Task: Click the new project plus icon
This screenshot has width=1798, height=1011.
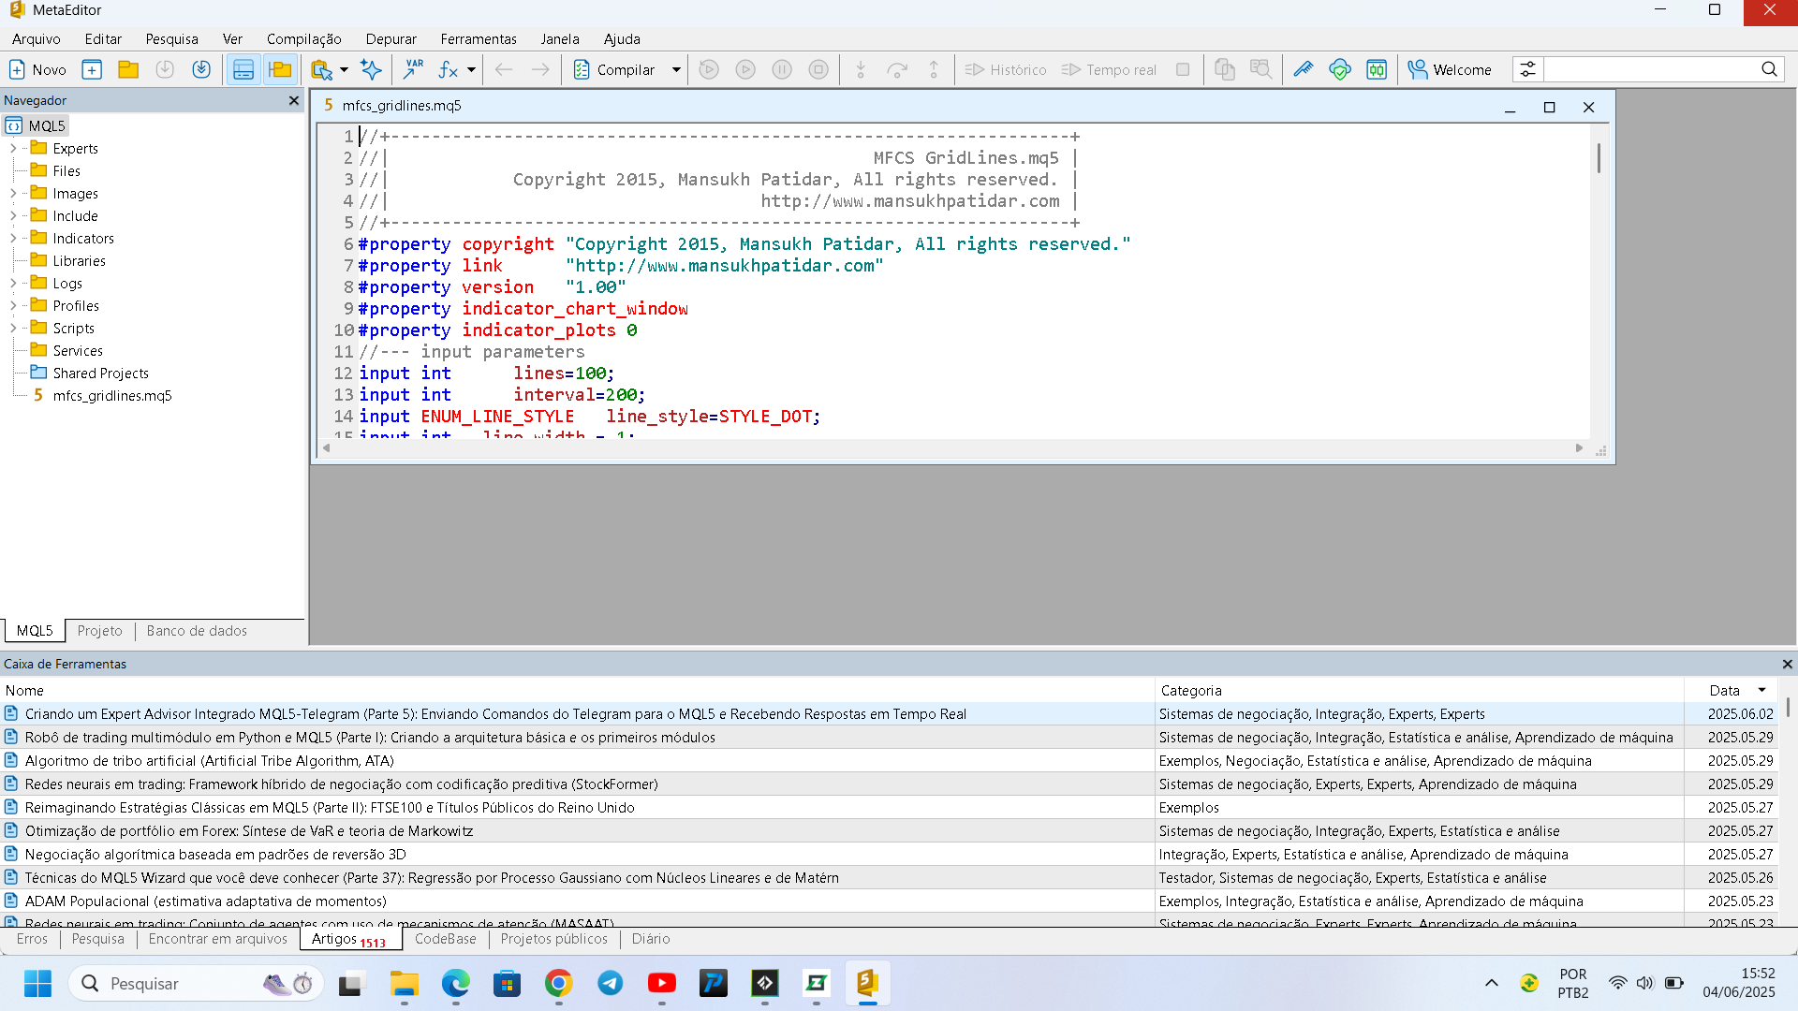Action: [x=92, y=69]
